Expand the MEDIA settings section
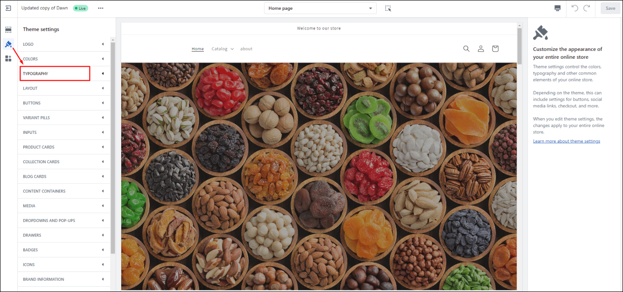The height and width of the screenshot is (292, 623). [64, 206]
